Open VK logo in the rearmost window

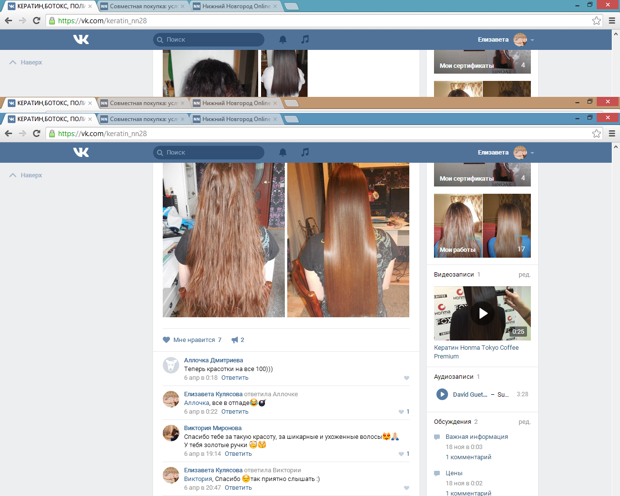[81, 40]
